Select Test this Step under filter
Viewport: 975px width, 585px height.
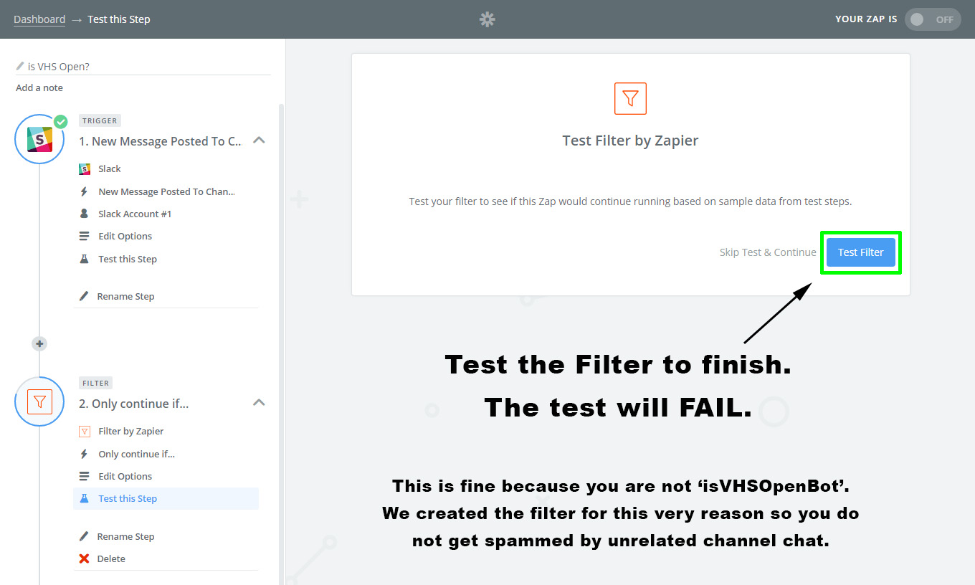(128, 498)
